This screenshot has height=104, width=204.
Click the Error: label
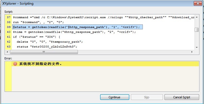tap(8, 58)
